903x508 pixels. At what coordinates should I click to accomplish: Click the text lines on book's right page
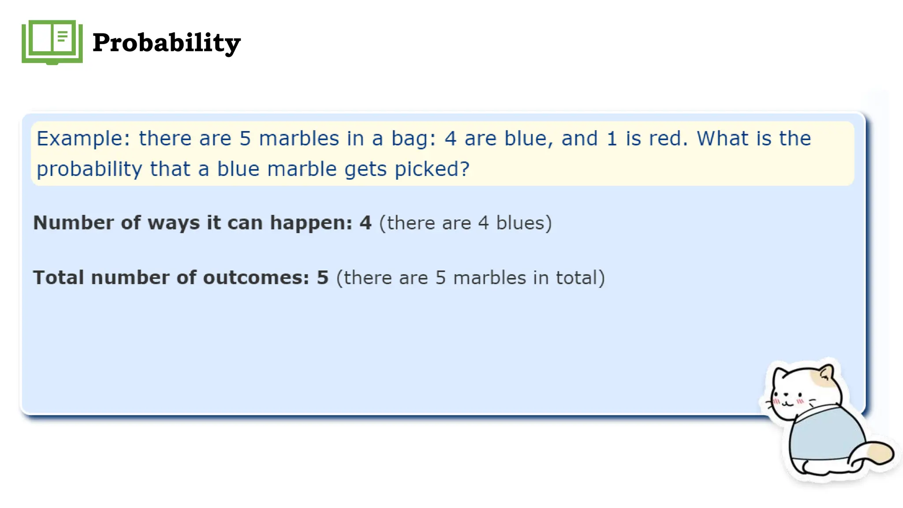click(x=63, y=36)
